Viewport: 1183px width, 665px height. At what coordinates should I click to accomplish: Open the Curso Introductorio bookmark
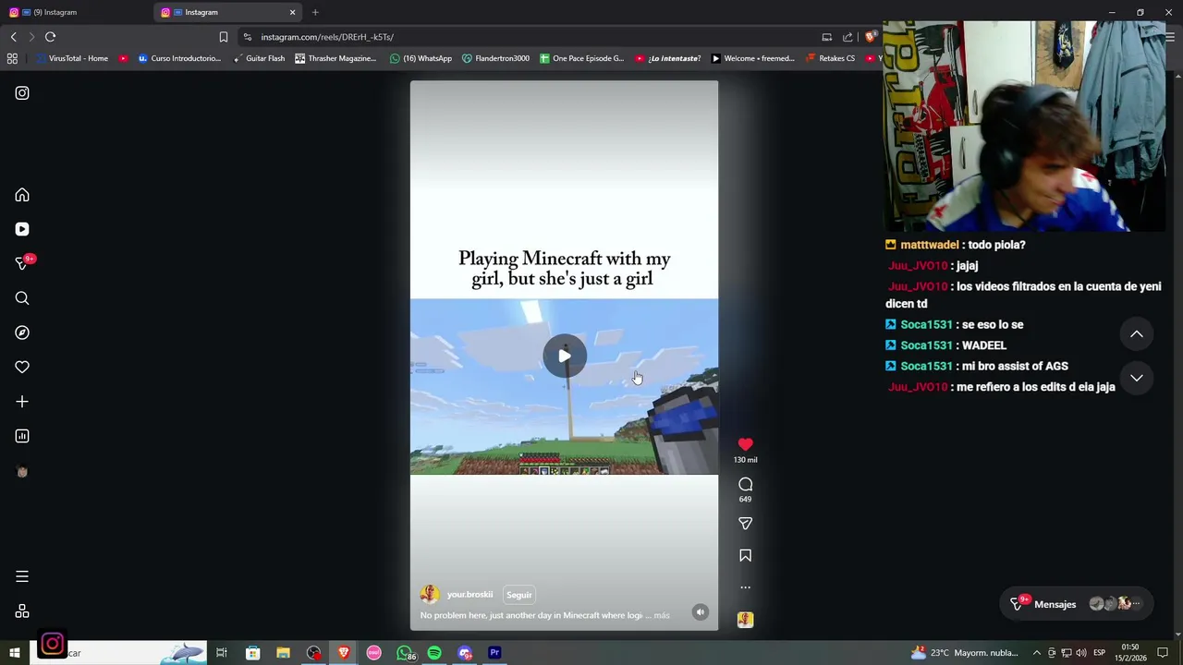coord(179,58)
